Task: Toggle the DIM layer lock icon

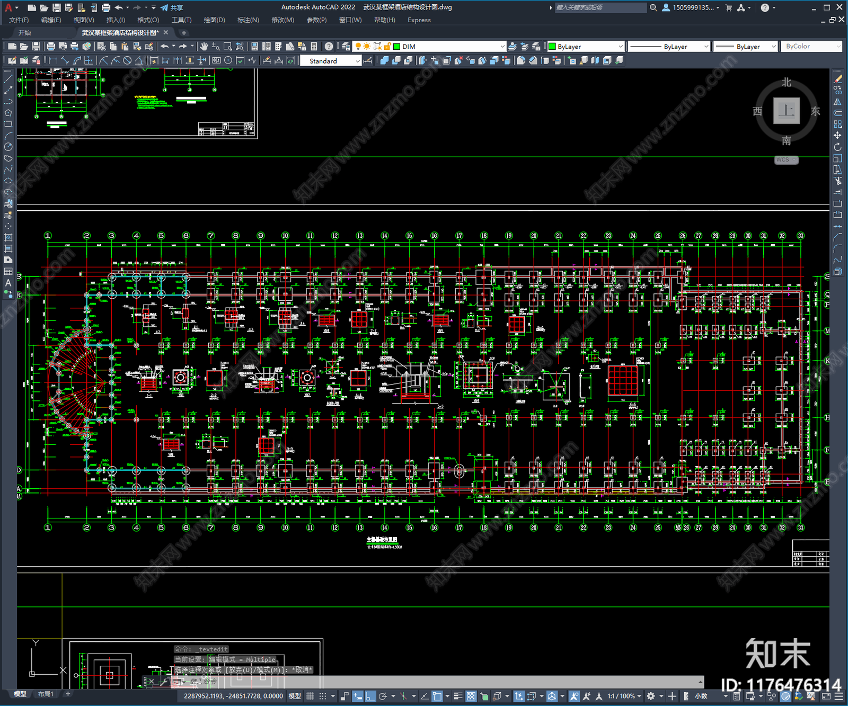Action: (x=387, y=47)
